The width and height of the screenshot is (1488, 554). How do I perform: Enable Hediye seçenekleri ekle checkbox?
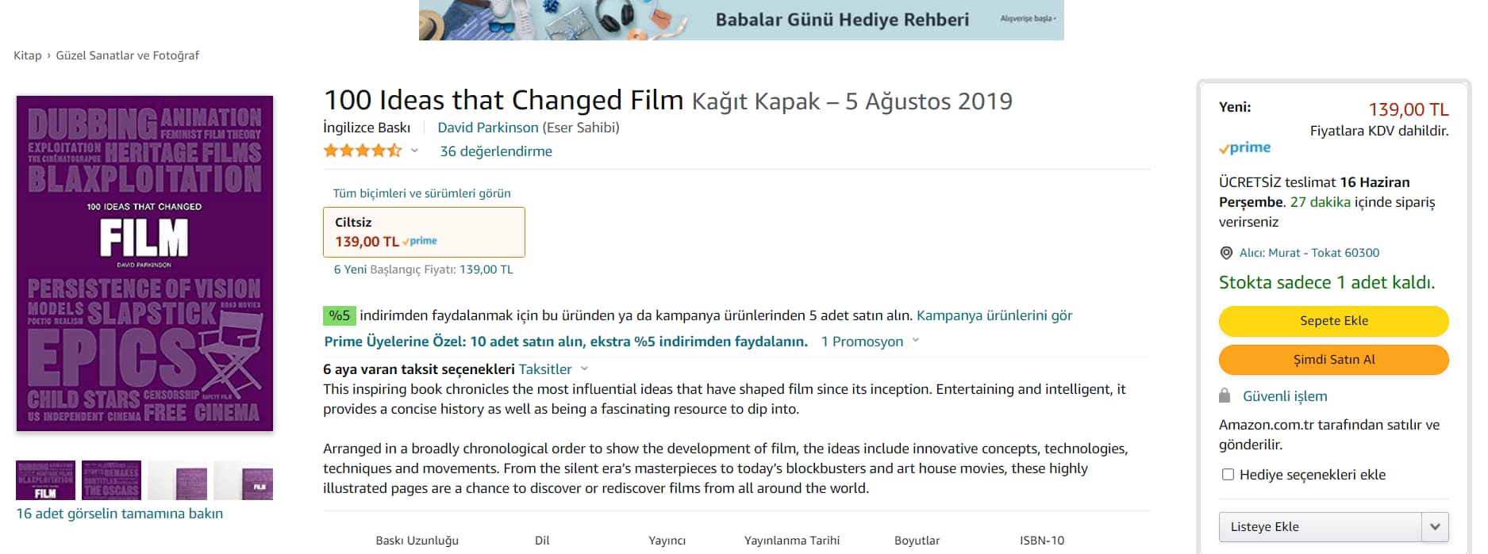click(1228, 475)
